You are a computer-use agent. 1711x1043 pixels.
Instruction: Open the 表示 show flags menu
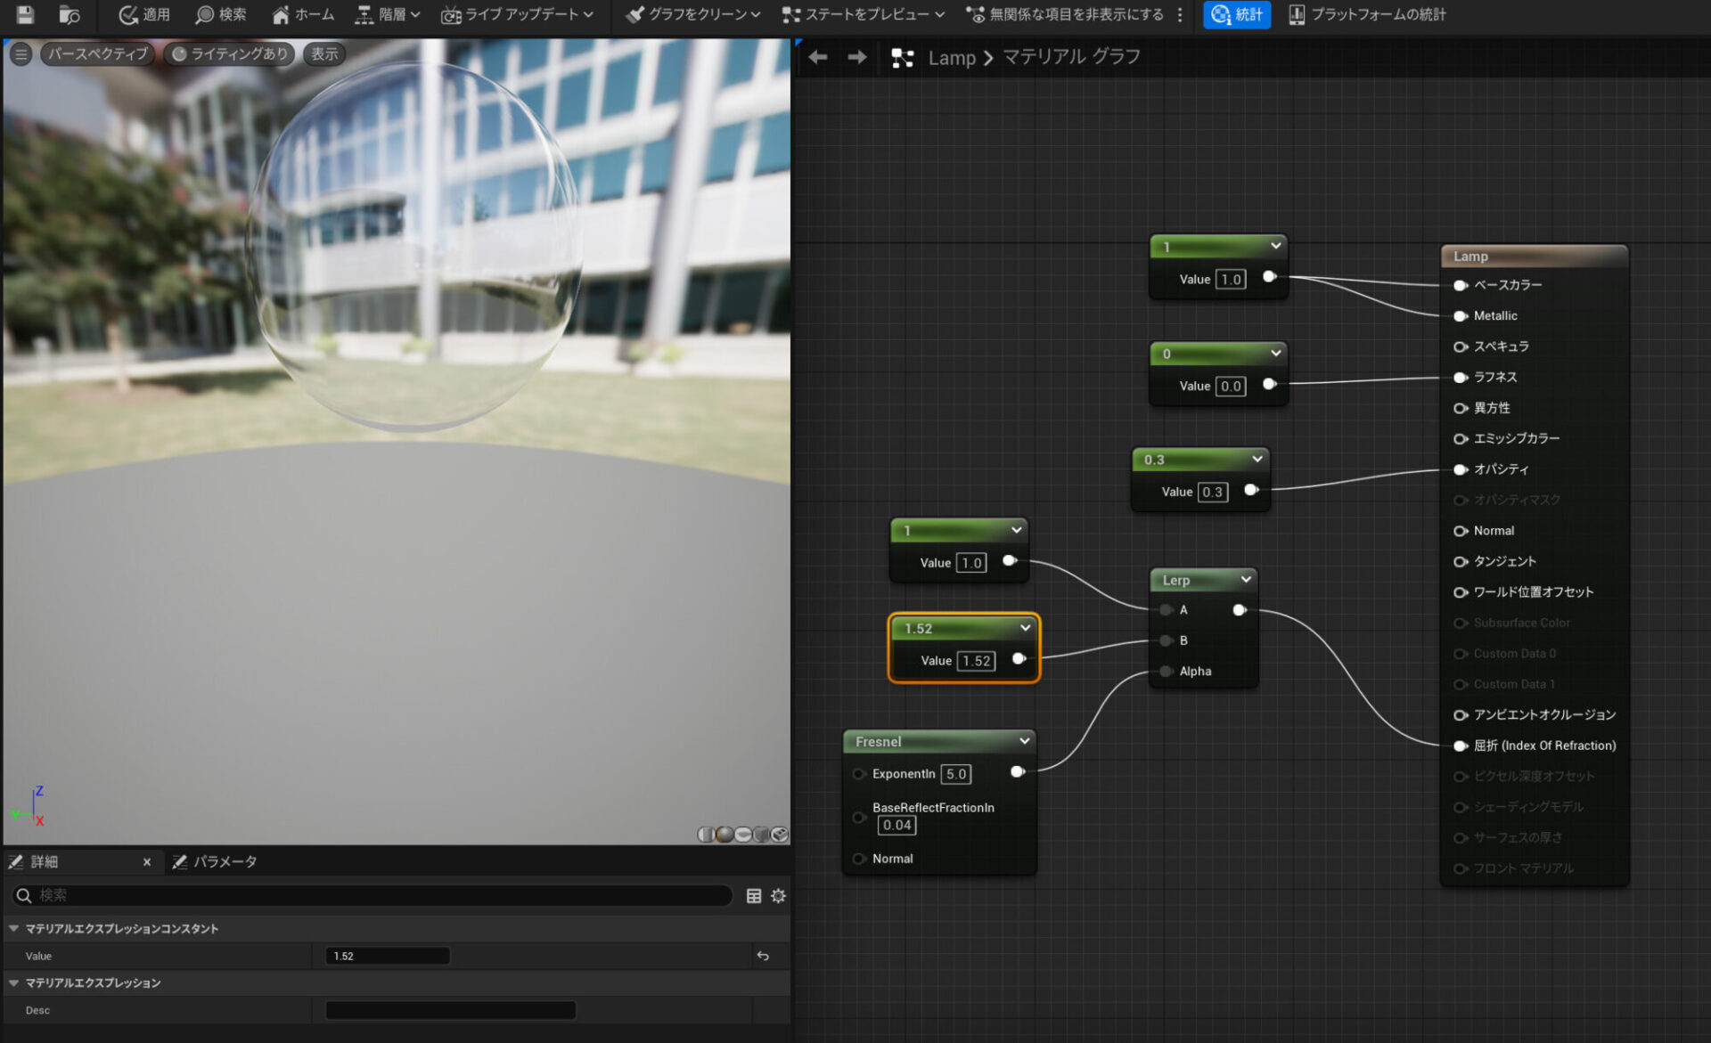point(323,53)
